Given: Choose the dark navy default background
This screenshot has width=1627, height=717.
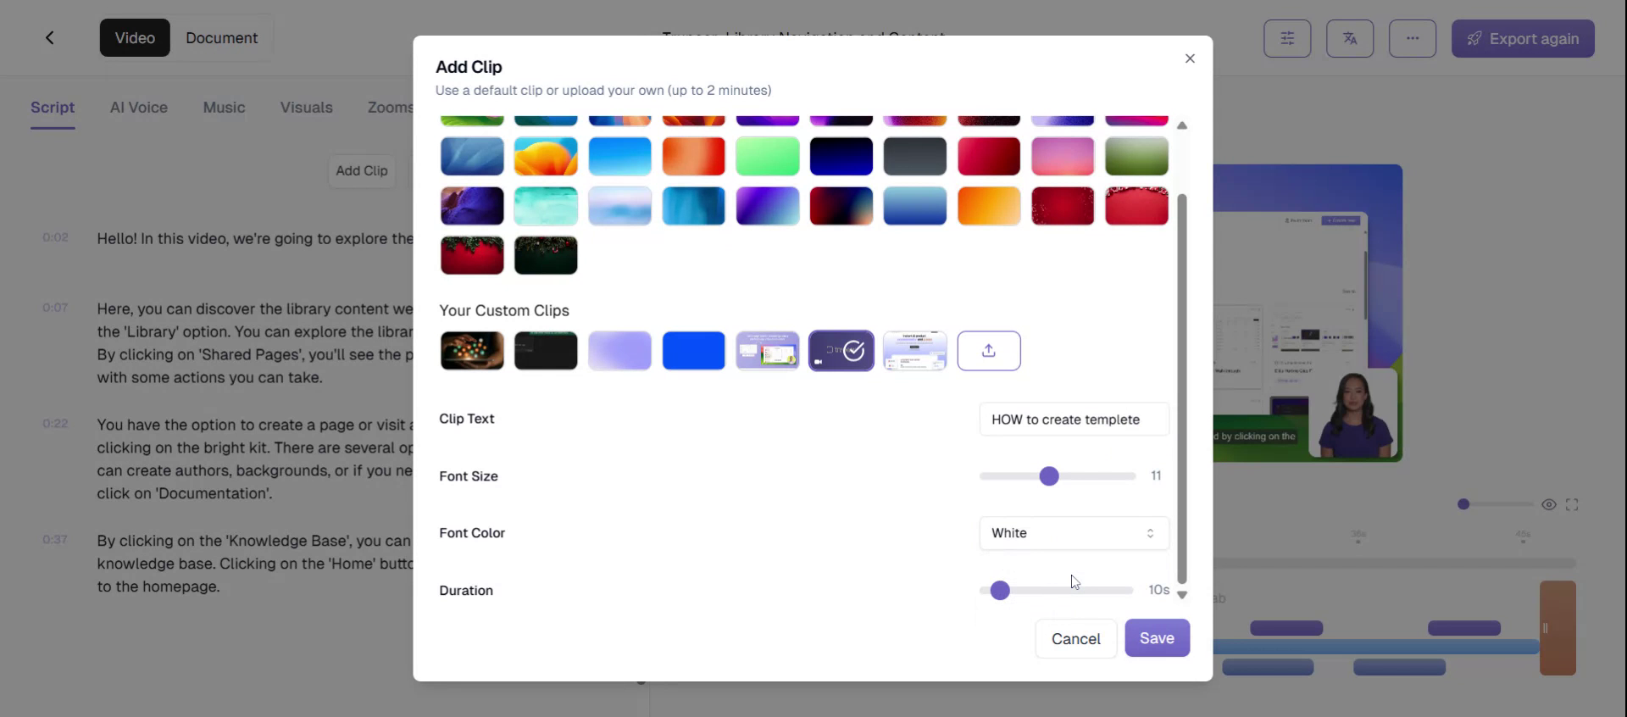Looking at the screenshot, I should point(841,157).
